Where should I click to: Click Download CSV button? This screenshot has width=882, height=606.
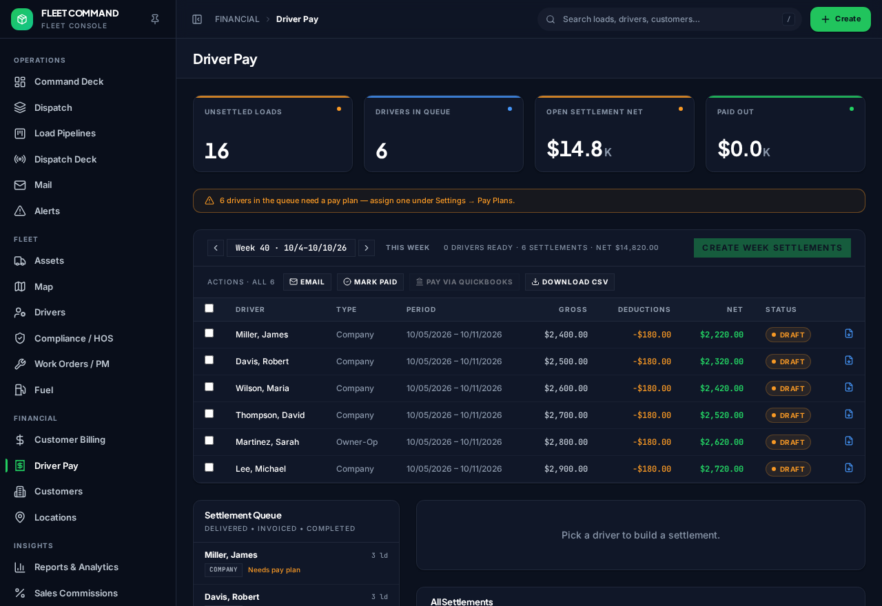pyautogui.click(x=570, y=282)
